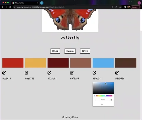Click the © Kelsey Kuno footer text
Screen dimensions: 142x120
click(x=70, y=117)
